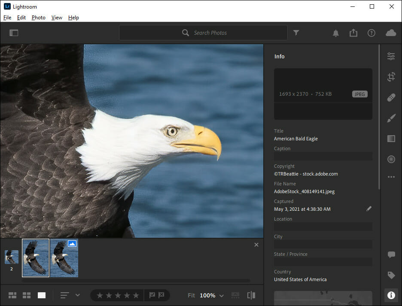
Task: Toggle the Pick flag on this photo
Action: click(153, 295)
